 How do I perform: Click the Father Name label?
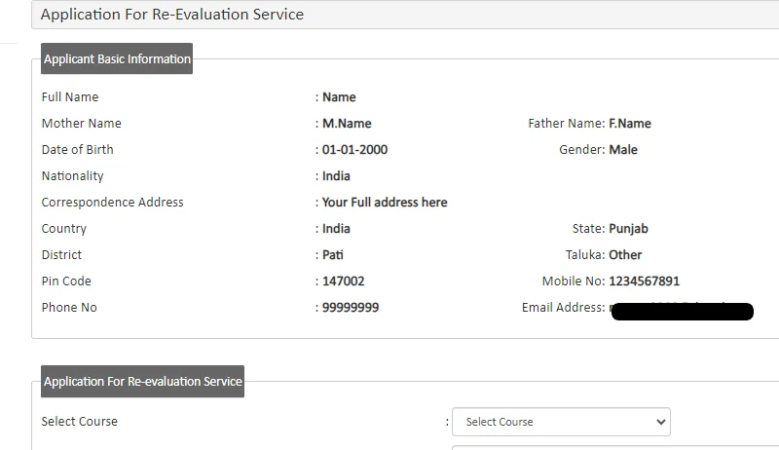(x=567, y=123)
